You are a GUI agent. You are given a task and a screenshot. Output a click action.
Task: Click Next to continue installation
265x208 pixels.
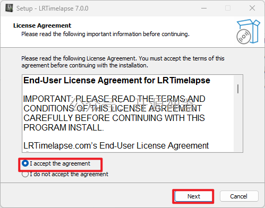(x=193, y=196)
